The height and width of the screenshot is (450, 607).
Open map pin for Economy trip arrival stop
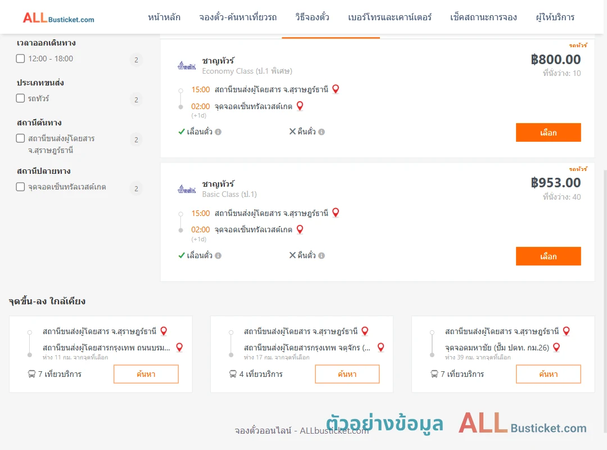click(300, 106)
